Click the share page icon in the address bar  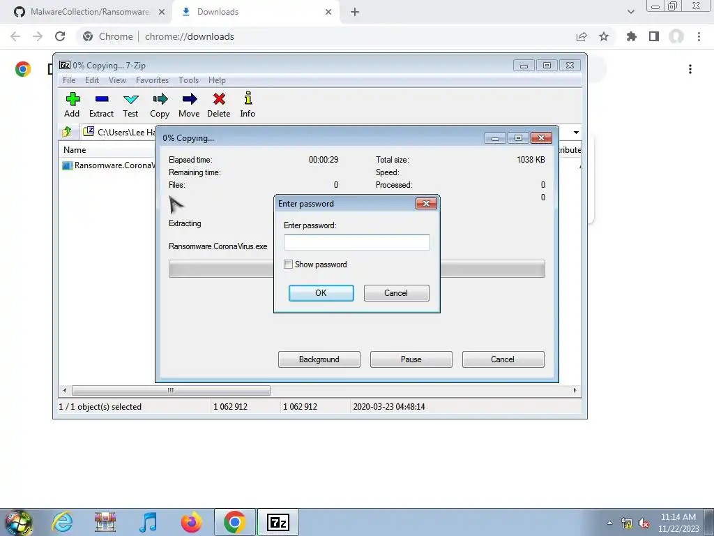coord(582,36)
